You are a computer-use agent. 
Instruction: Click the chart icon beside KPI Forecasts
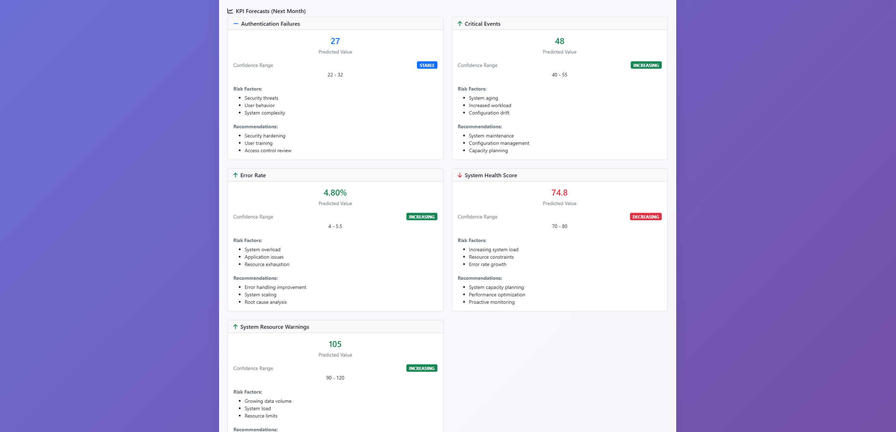tap(230, 11)
